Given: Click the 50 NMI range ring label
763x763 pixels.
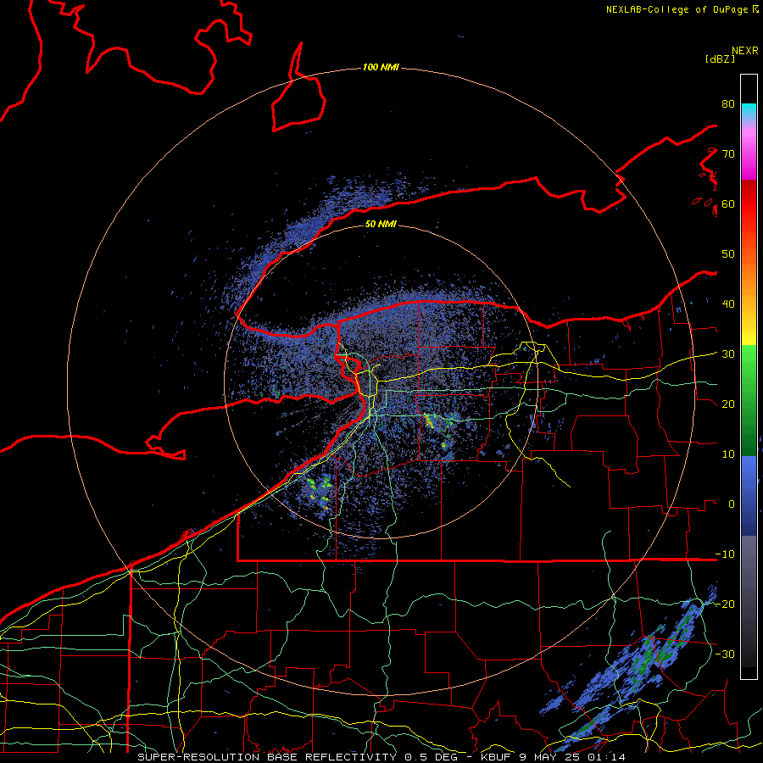Looking at the screenshot, I should [381, 225].
